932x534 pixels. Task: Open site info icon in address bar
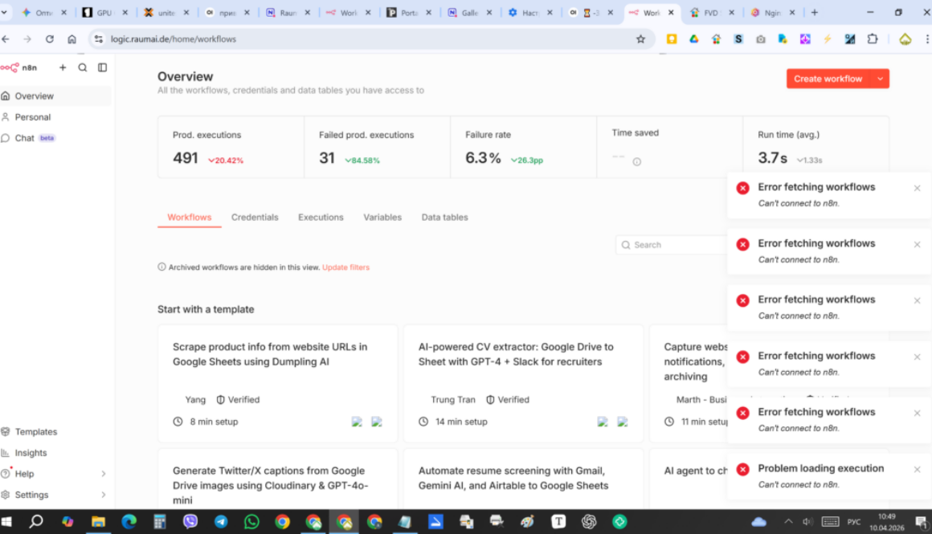tap(99, 39)
